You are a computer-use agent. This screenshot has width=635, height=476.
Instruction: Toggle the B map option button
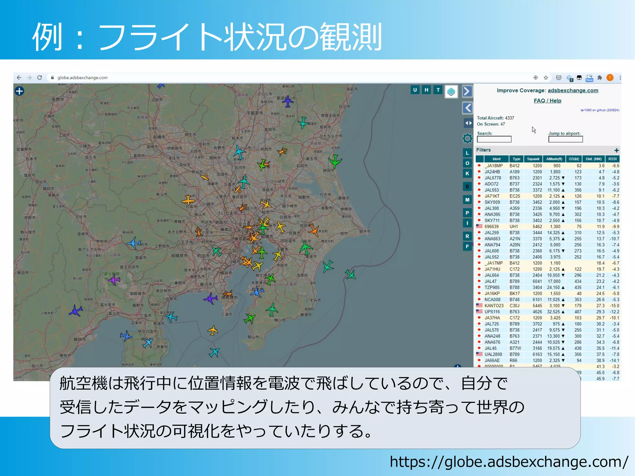467,187
